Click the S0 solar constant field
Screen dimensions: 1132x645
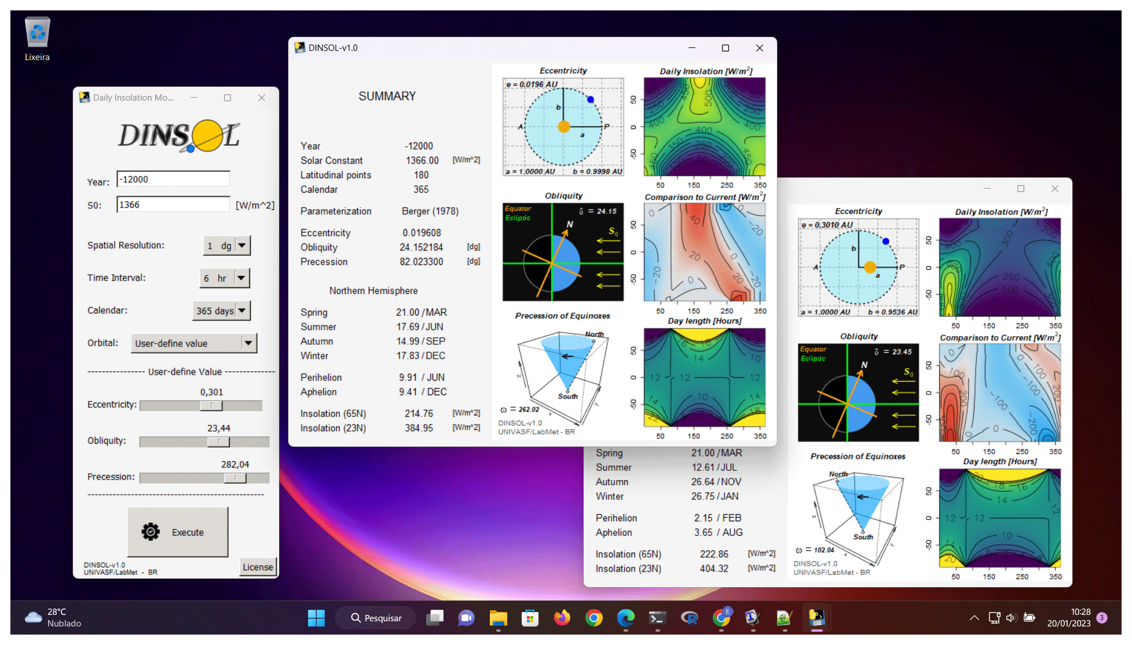(x=173, y=205)
